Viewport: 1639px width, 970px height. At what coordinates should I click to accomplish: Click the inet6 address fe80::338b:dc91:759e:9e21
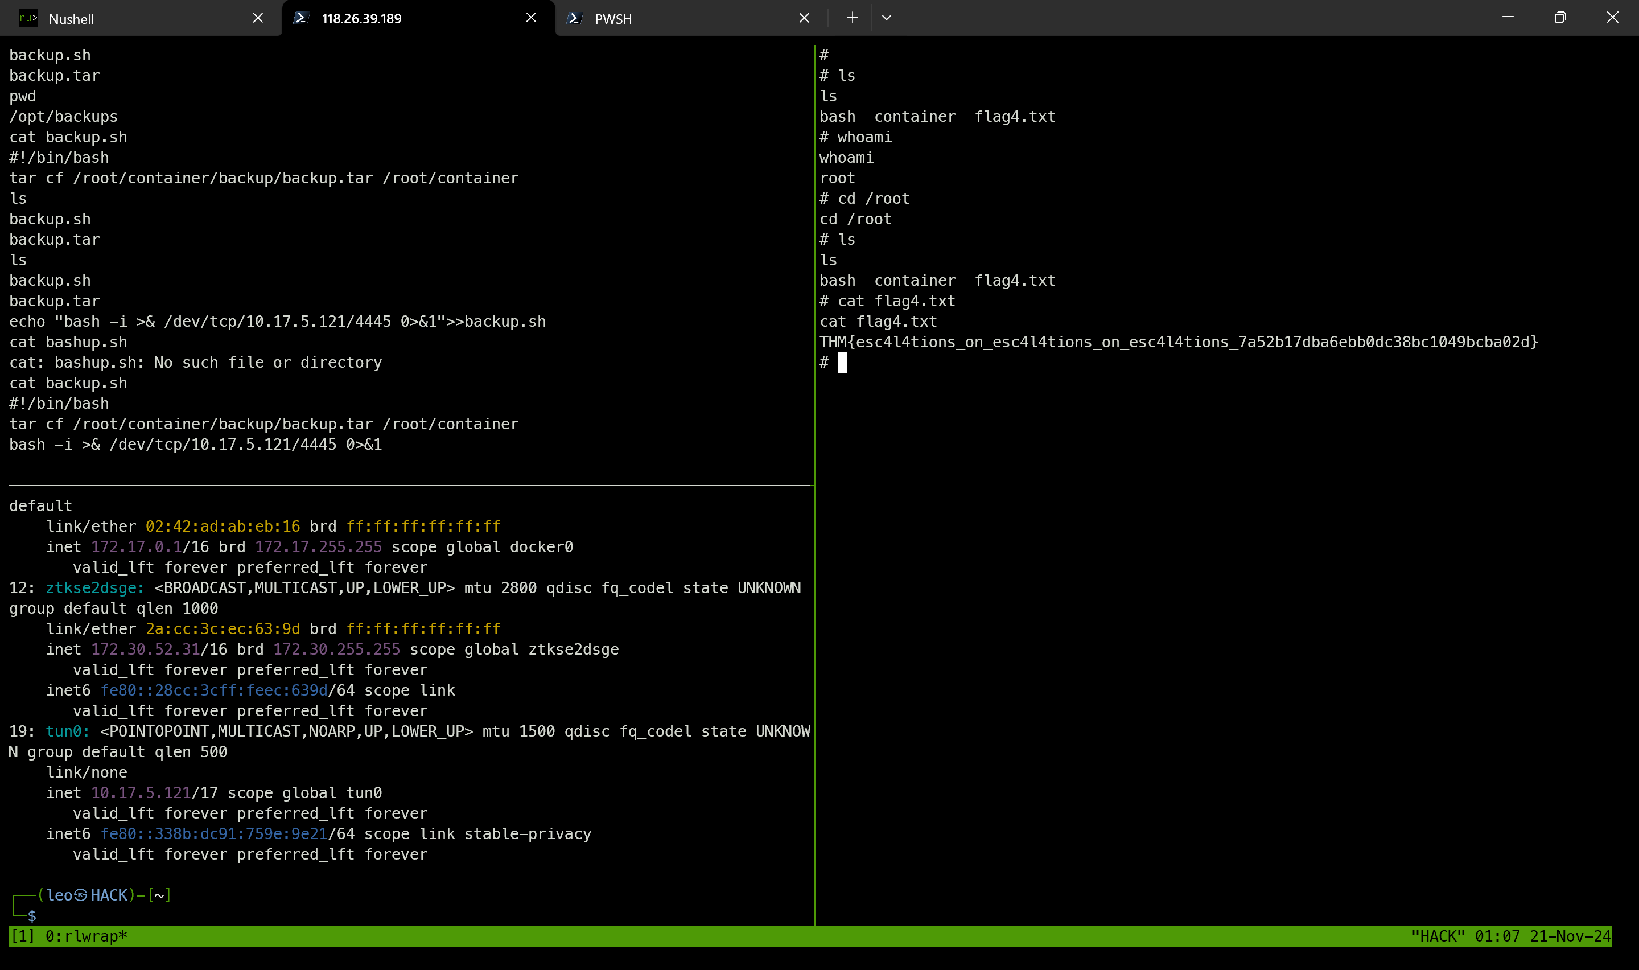pos(213,834)
